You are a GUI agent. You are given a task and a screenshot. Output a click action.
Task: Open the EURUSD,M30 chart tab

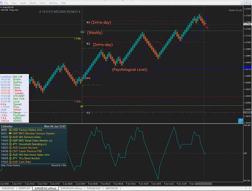(x=94, y=188)
